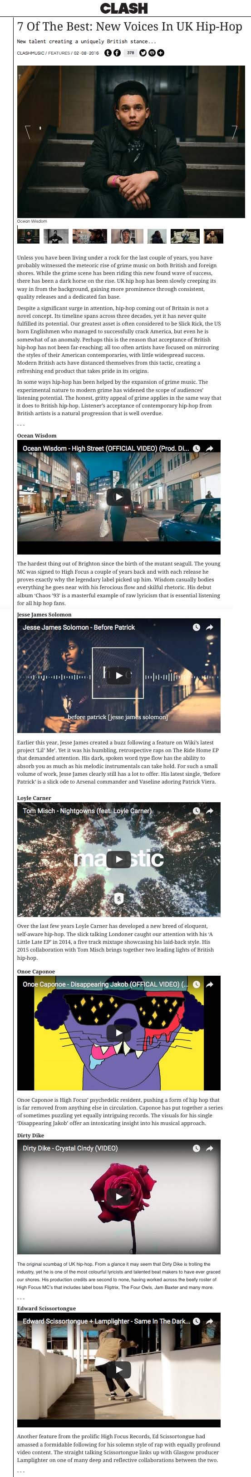Screen dimensions: 251x1477
Task: Click the Facebook share icon
Action: (117, 53)
